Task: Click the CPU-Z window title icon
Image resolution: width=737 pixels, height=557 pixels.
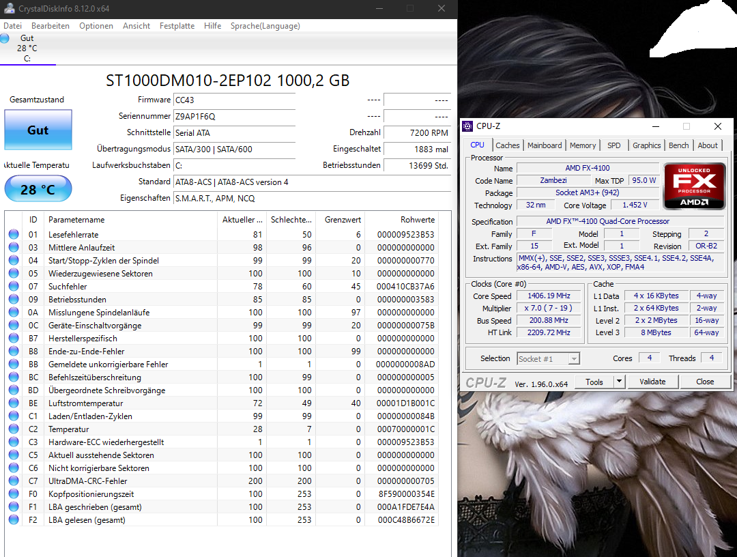Action: pos(467,126)
